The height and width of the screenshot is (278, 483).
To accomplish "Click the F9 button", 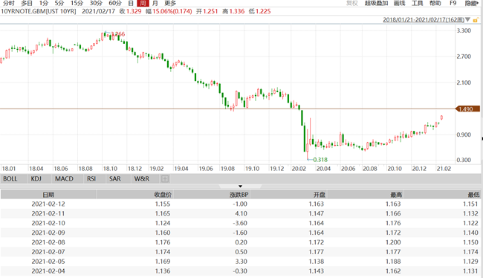I will [453, 4].
